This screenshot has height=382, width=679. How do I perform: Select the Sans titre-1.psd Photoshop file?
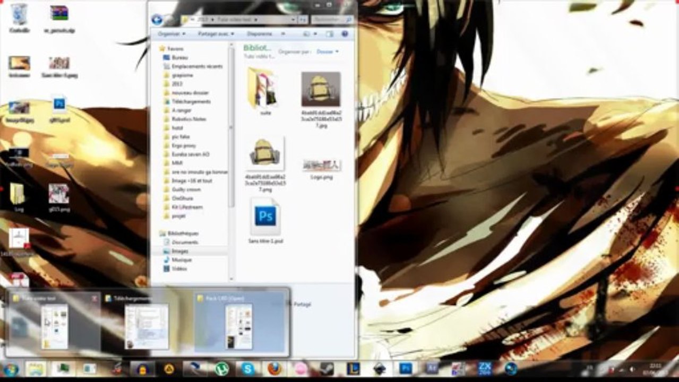[265, 216]
